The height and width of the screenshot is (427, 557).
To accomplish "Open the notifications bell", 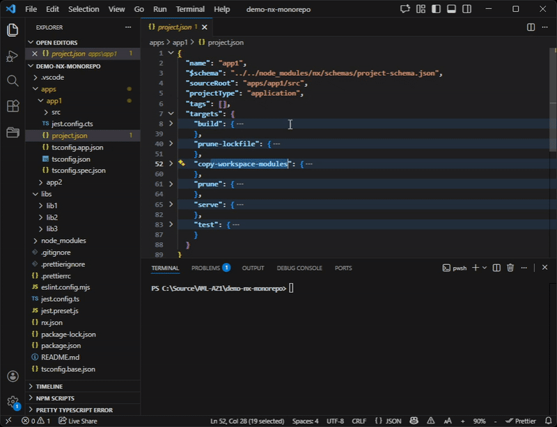I will tap(549, 421).
